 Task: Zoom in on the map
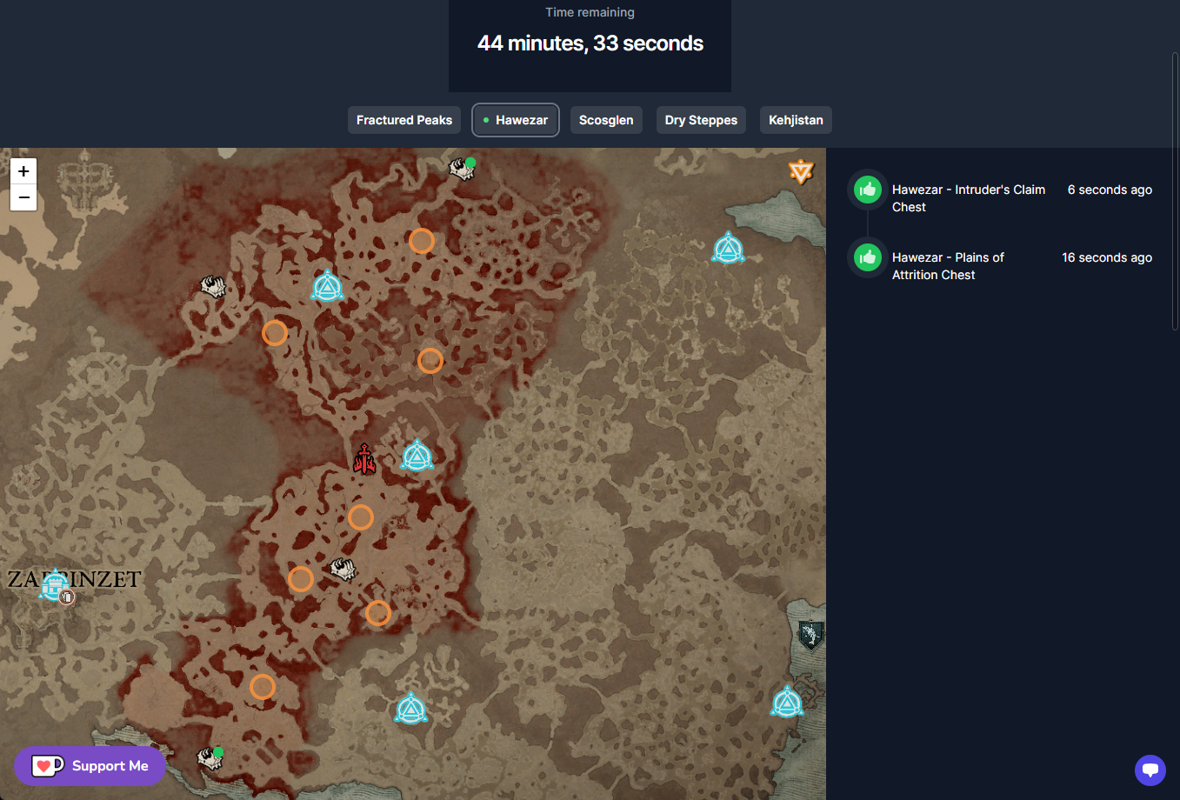[x=23, y=171]
